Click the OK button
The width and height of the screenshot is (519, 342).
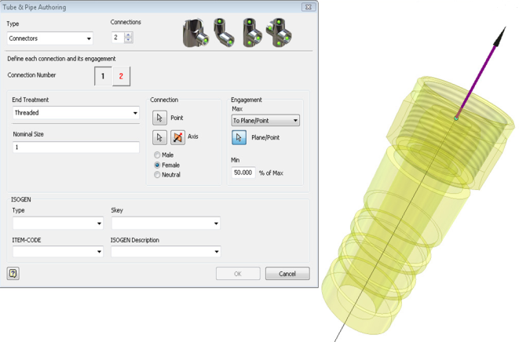[x=238, y=274]
